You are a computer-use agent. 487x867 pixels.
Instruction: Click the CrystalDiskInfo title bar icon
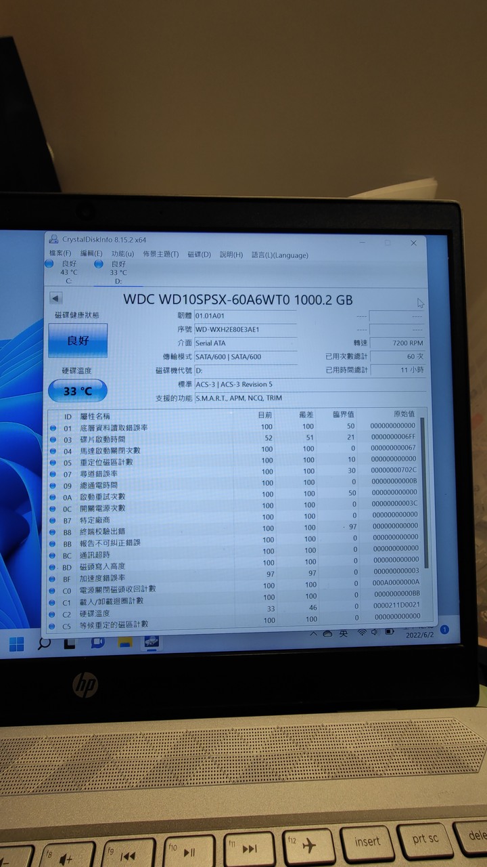click(53, 239)
